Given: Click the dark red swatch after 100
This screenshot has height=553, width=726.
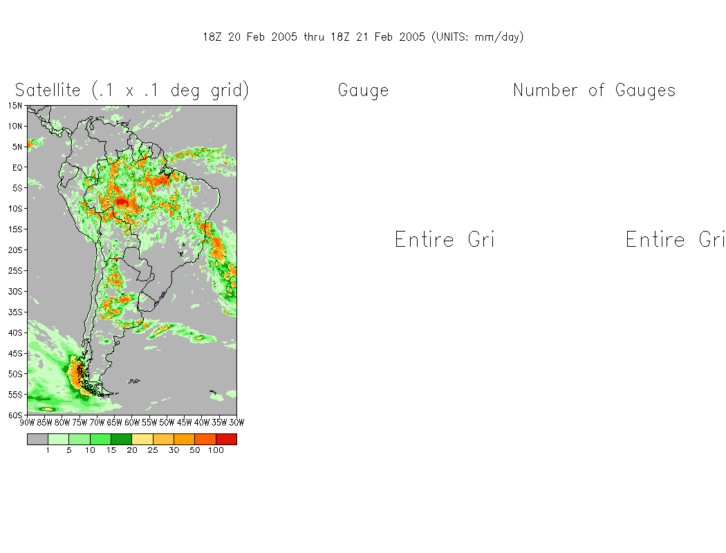Looking at the screenshot, I should [226, 439].
